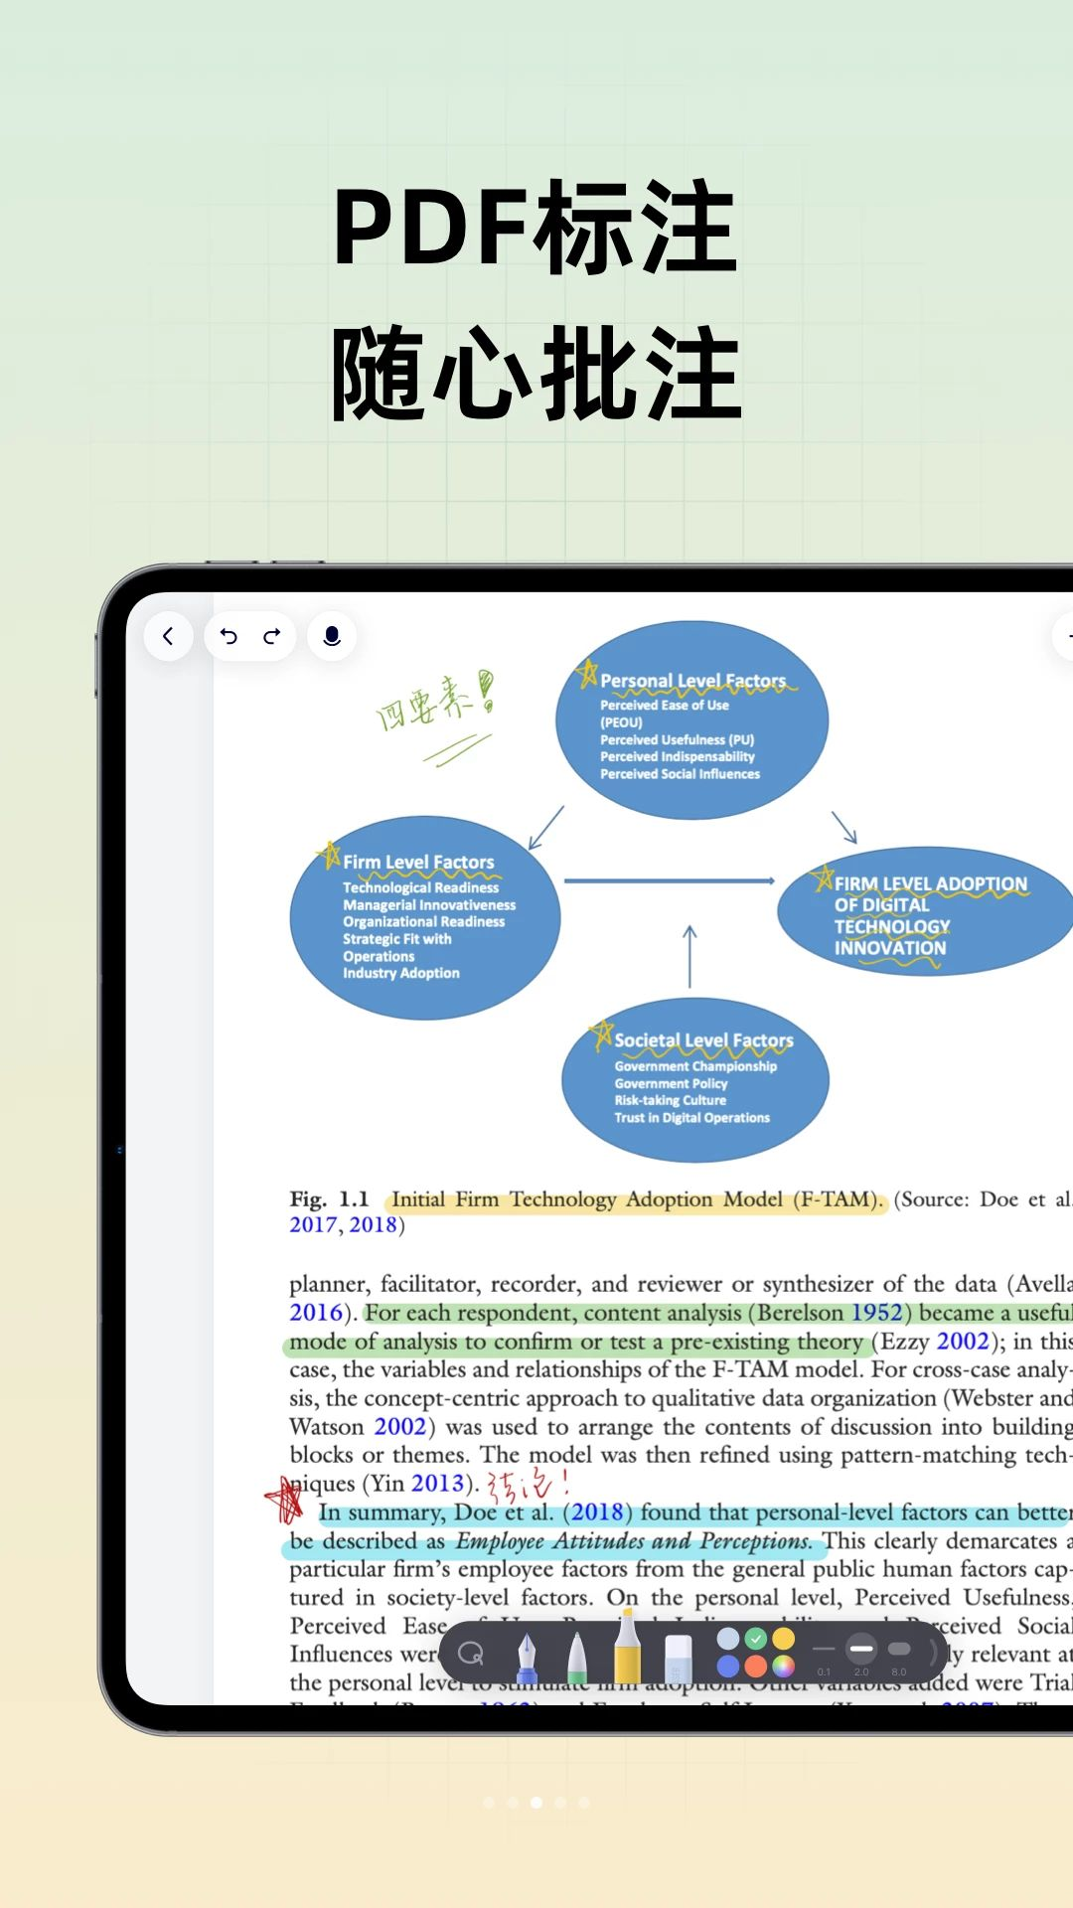Open the Ezzy 2002 citation link

point(963,1342)
